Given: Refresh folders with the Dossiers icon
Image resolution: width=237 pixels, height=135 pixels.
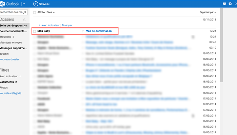Looking at the screenshot, I should (24, 20).
